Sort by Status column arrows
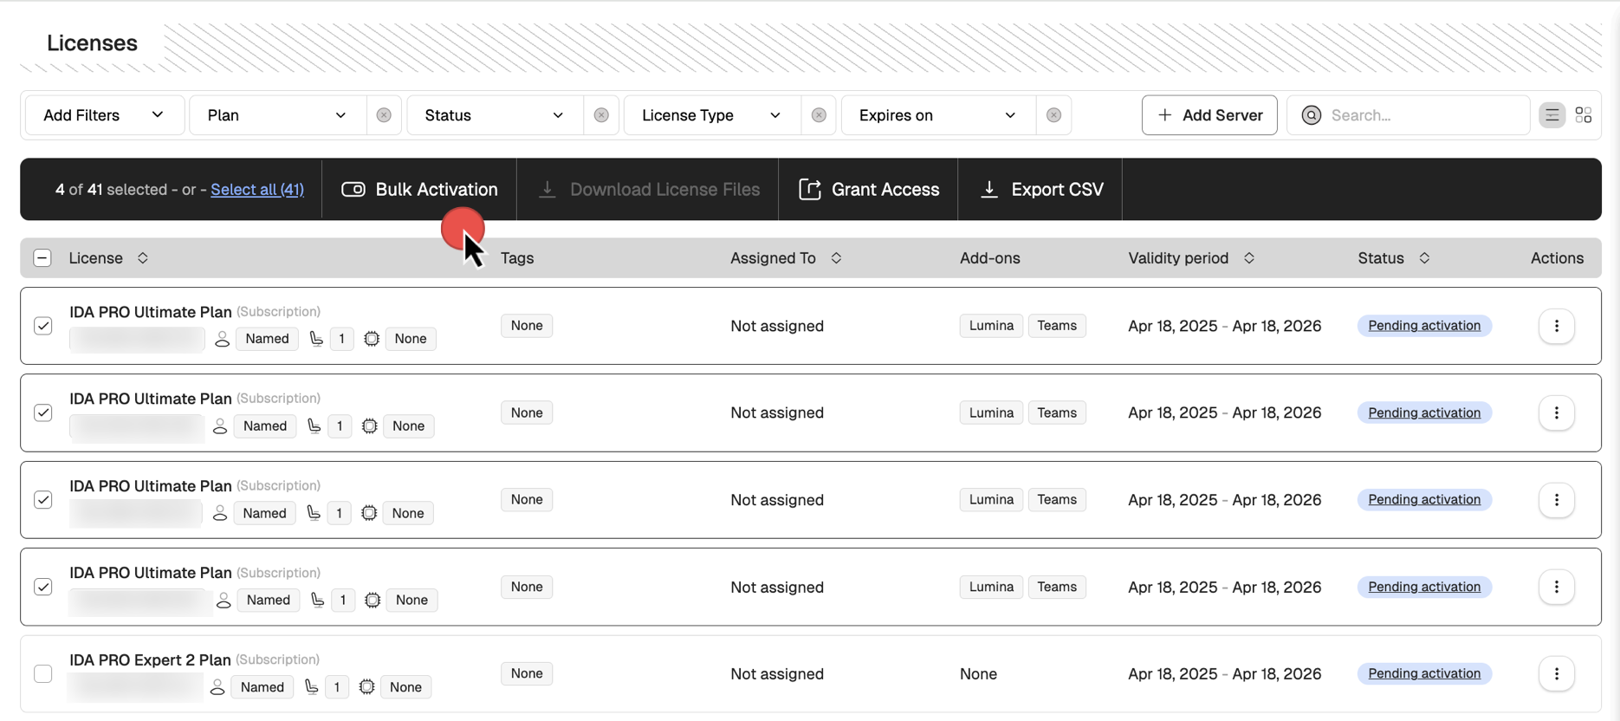The height and width of the screenshot is (721, 1620). click(1424, 258)
